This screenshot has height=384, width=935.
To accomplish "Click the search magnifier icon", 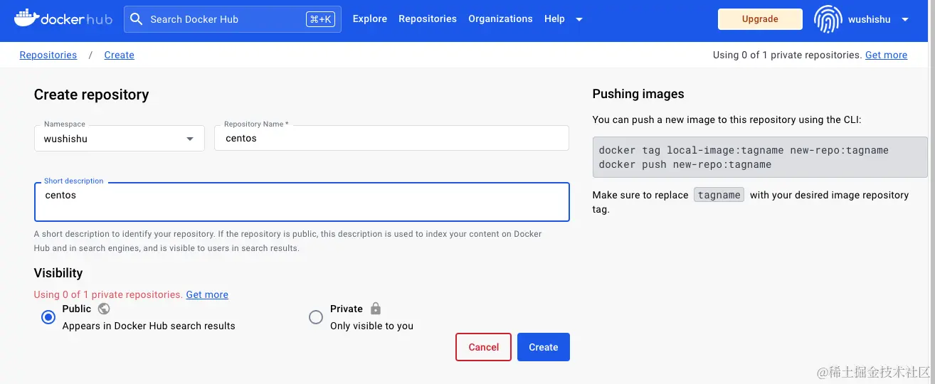I will (137, 19).
